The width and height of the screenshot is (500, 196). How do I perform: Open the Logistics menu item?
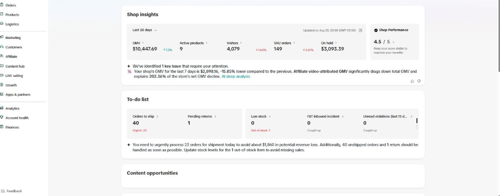tap(12, 24)
